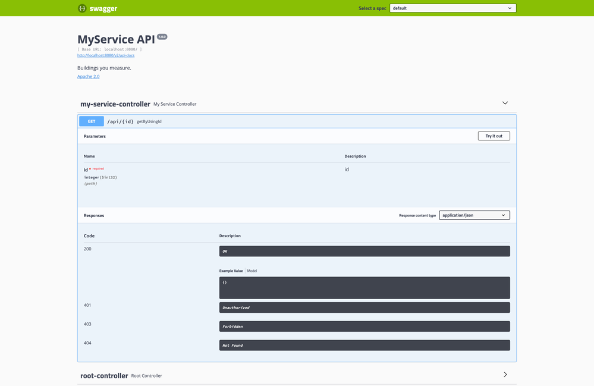Click the Not Found description box
The height and width of the screenshot is (386, 594).
point(364,346)
